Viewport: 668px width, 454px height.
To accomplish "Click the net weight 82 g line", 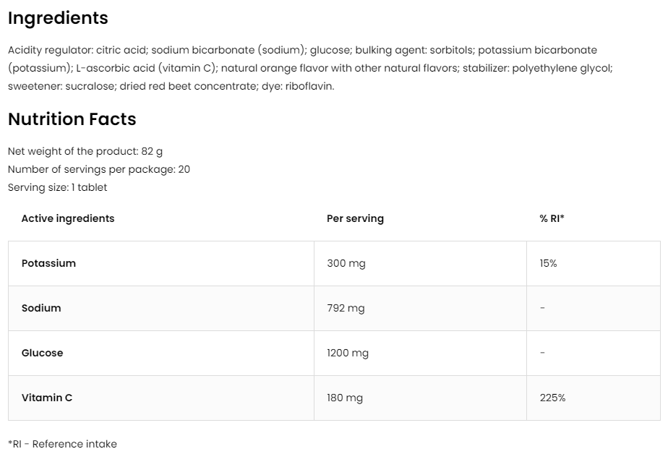I will (85, 151).
